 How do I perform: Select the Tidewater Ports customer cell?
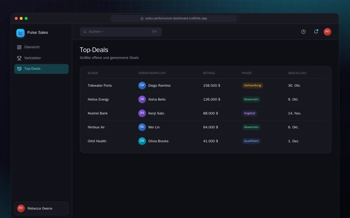[x=100, y=86]
